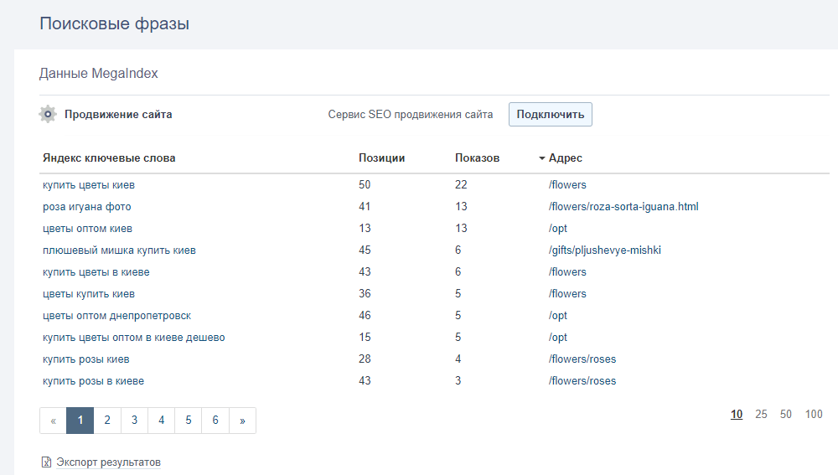Screen dimensions: 838x475
Task: Click the Яндекс ключевые слова column header
Action: pyautogui.click(x=109, y=158)
